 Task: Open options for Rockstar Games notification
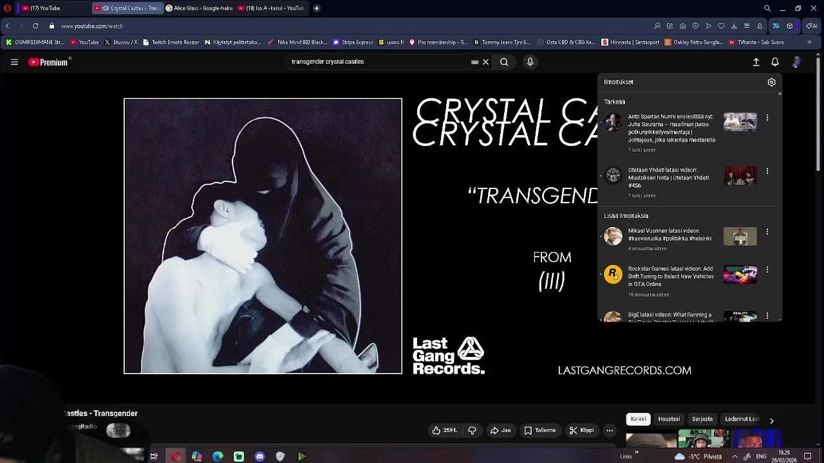[767, 270]
